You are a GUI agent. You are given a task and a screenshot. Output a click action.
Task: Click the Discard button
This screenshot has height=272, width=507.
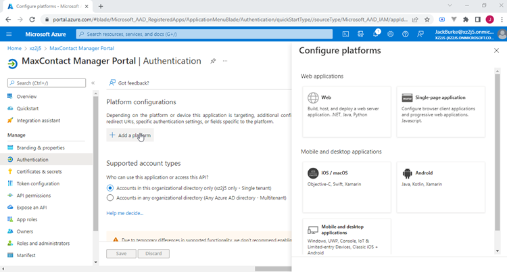tap(153, 254)
